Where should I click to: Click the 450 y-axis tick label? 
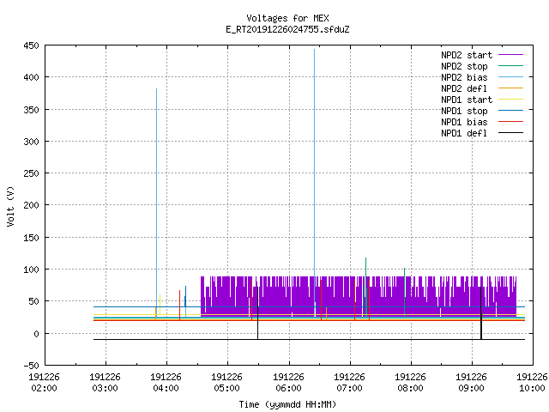point(31,45)
